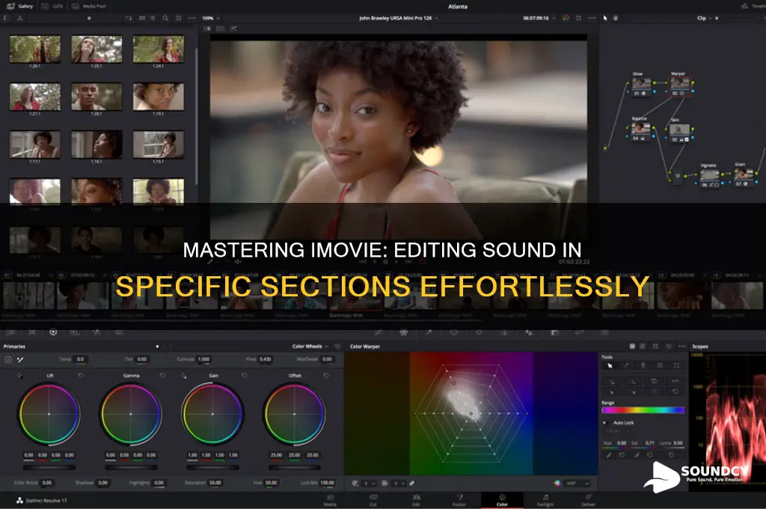Select the Color Warper pointer tool

(610, 365)
